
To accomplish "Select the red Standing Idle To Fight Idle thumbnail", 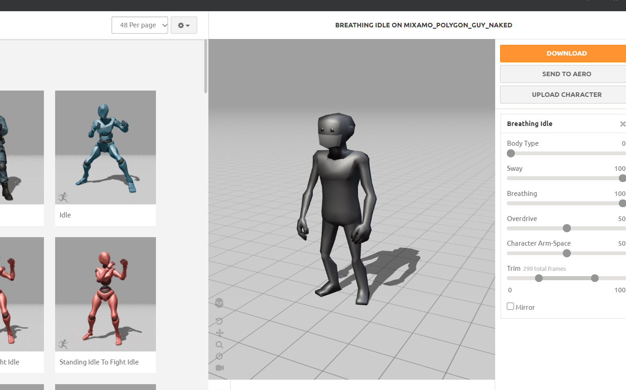I will click(x=105, y=294).
